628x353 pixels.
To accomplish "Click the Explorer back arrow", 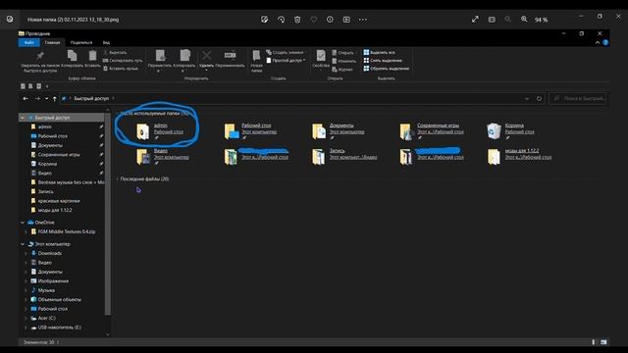I will (x=26, y=98).
